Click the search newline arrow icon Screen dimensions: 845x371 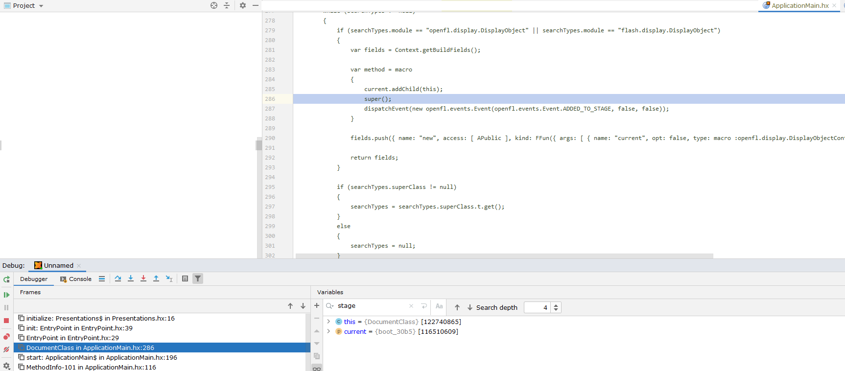(x=424, y=306)
